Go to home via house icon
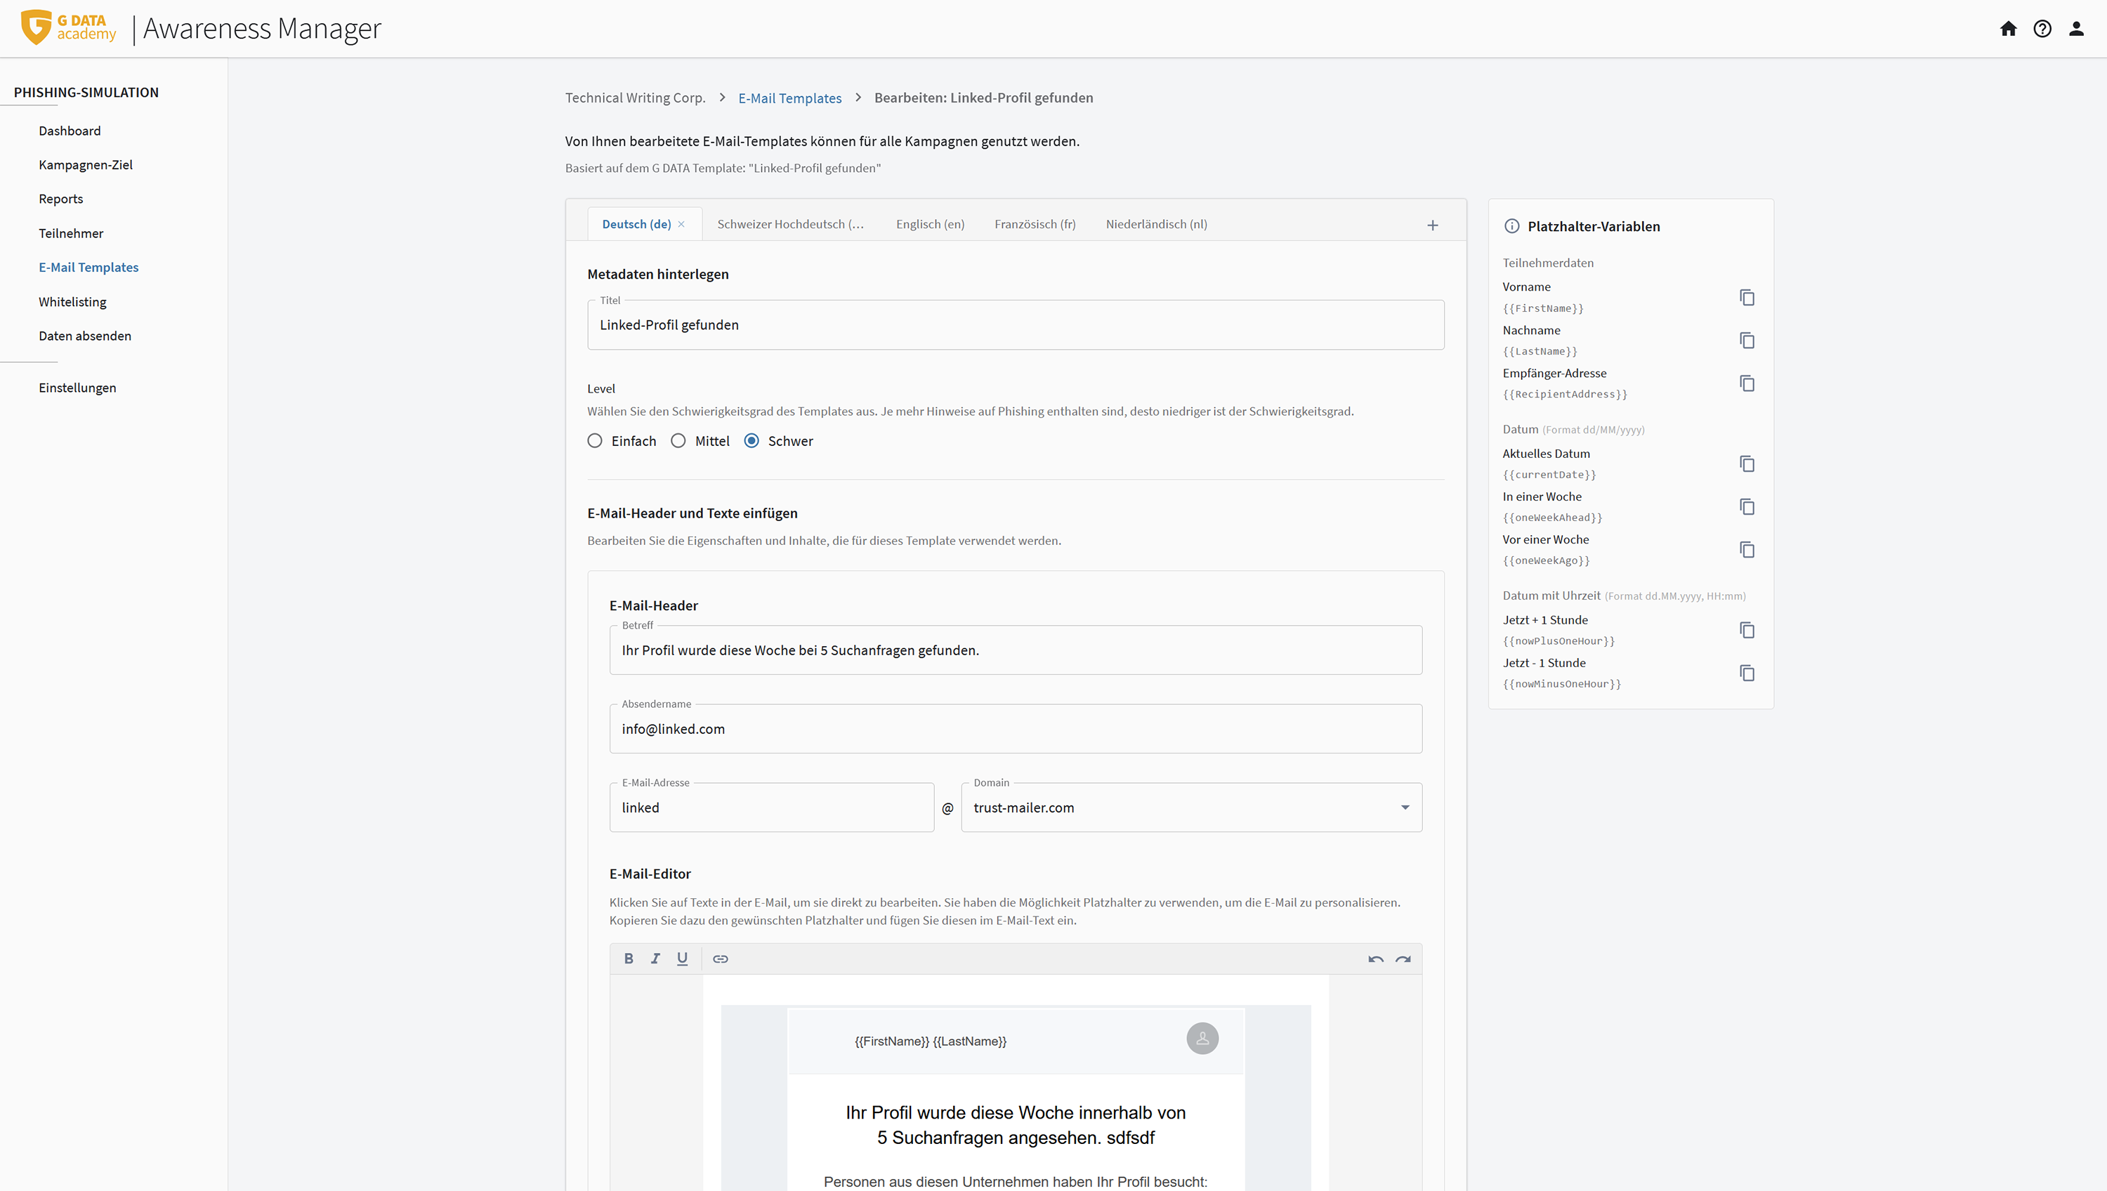The height and width of the screenshot is (1191, 2107). click(2008, 29)
